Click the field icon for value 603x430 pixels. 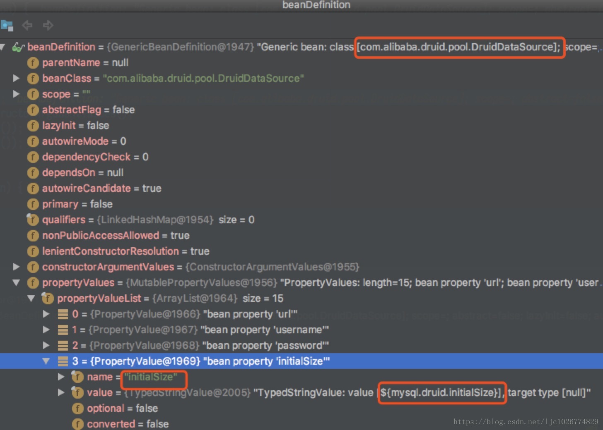77,393
